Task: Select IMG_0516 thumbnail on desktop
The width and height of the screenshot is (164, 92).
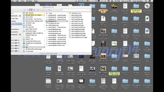Action: click(x=103, y=31)
